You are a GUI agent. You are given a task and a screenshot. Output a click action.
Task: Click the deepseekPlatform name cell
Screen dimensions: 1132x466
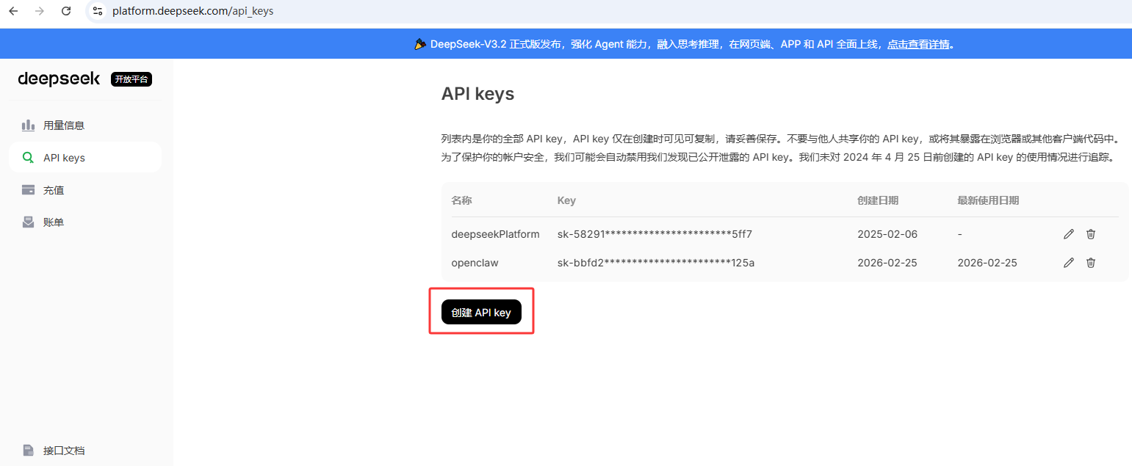(x=495, y=234)
